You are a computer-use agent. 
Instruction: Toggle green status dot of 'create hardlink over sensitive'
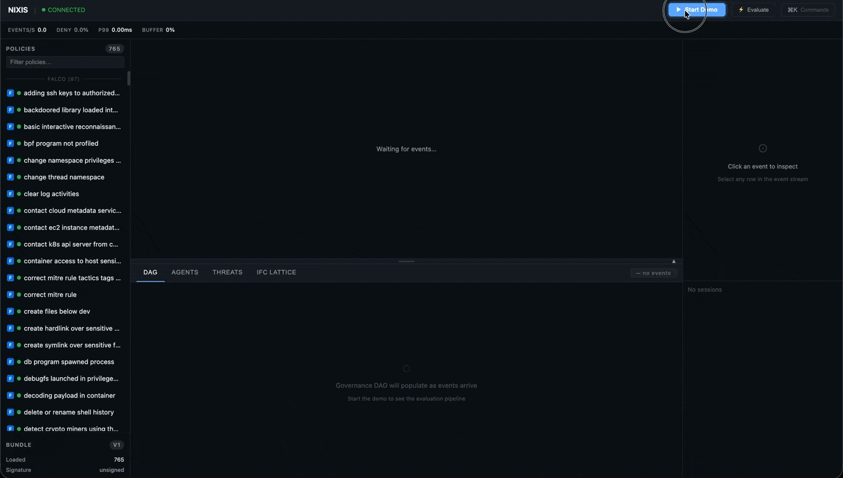(19, 328)
